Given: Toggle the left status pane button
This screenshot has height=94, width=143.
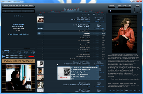Looking at the screenshot, I should (x=121, y=7).
